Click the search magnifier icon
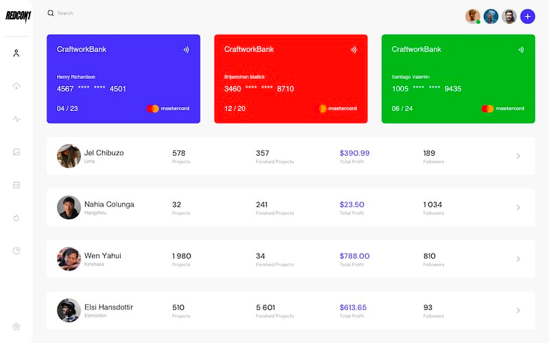 (x=51, y=13)
